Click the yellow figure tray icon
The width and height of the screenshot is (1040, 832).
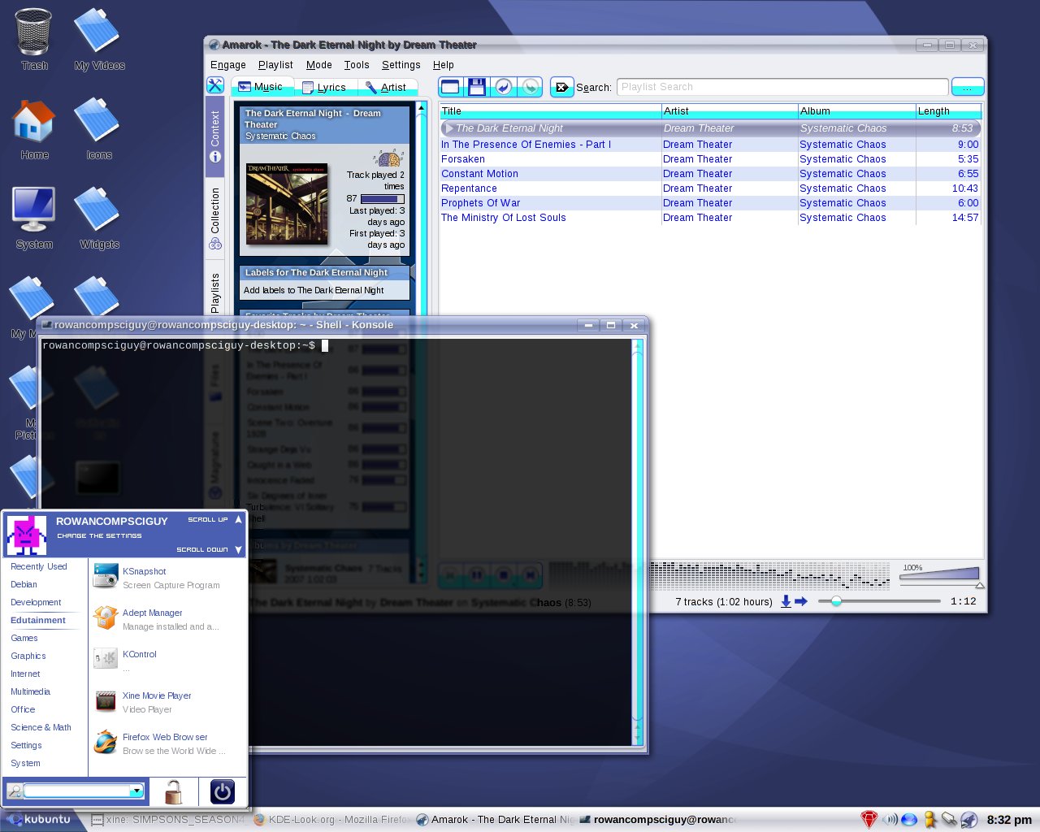930,820
